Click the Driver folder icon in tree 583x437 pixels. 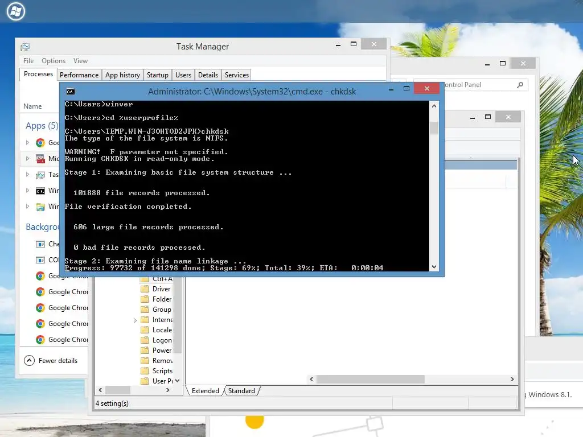[145, 288]
